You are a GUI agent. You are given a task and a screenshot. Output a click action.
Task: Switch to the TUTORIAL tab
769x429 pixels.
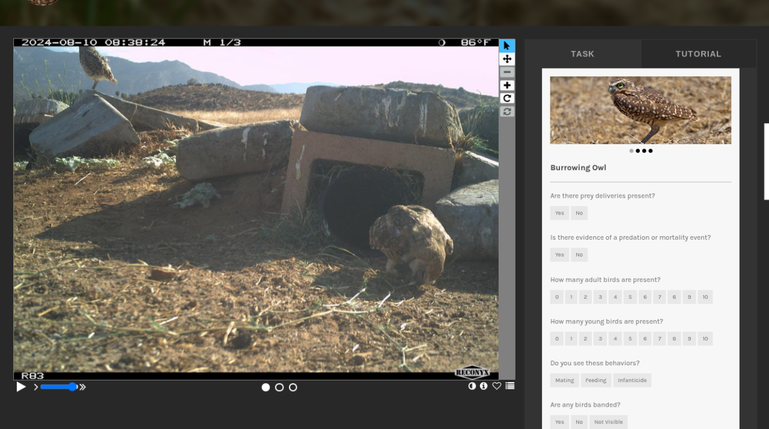click(698, 54)
